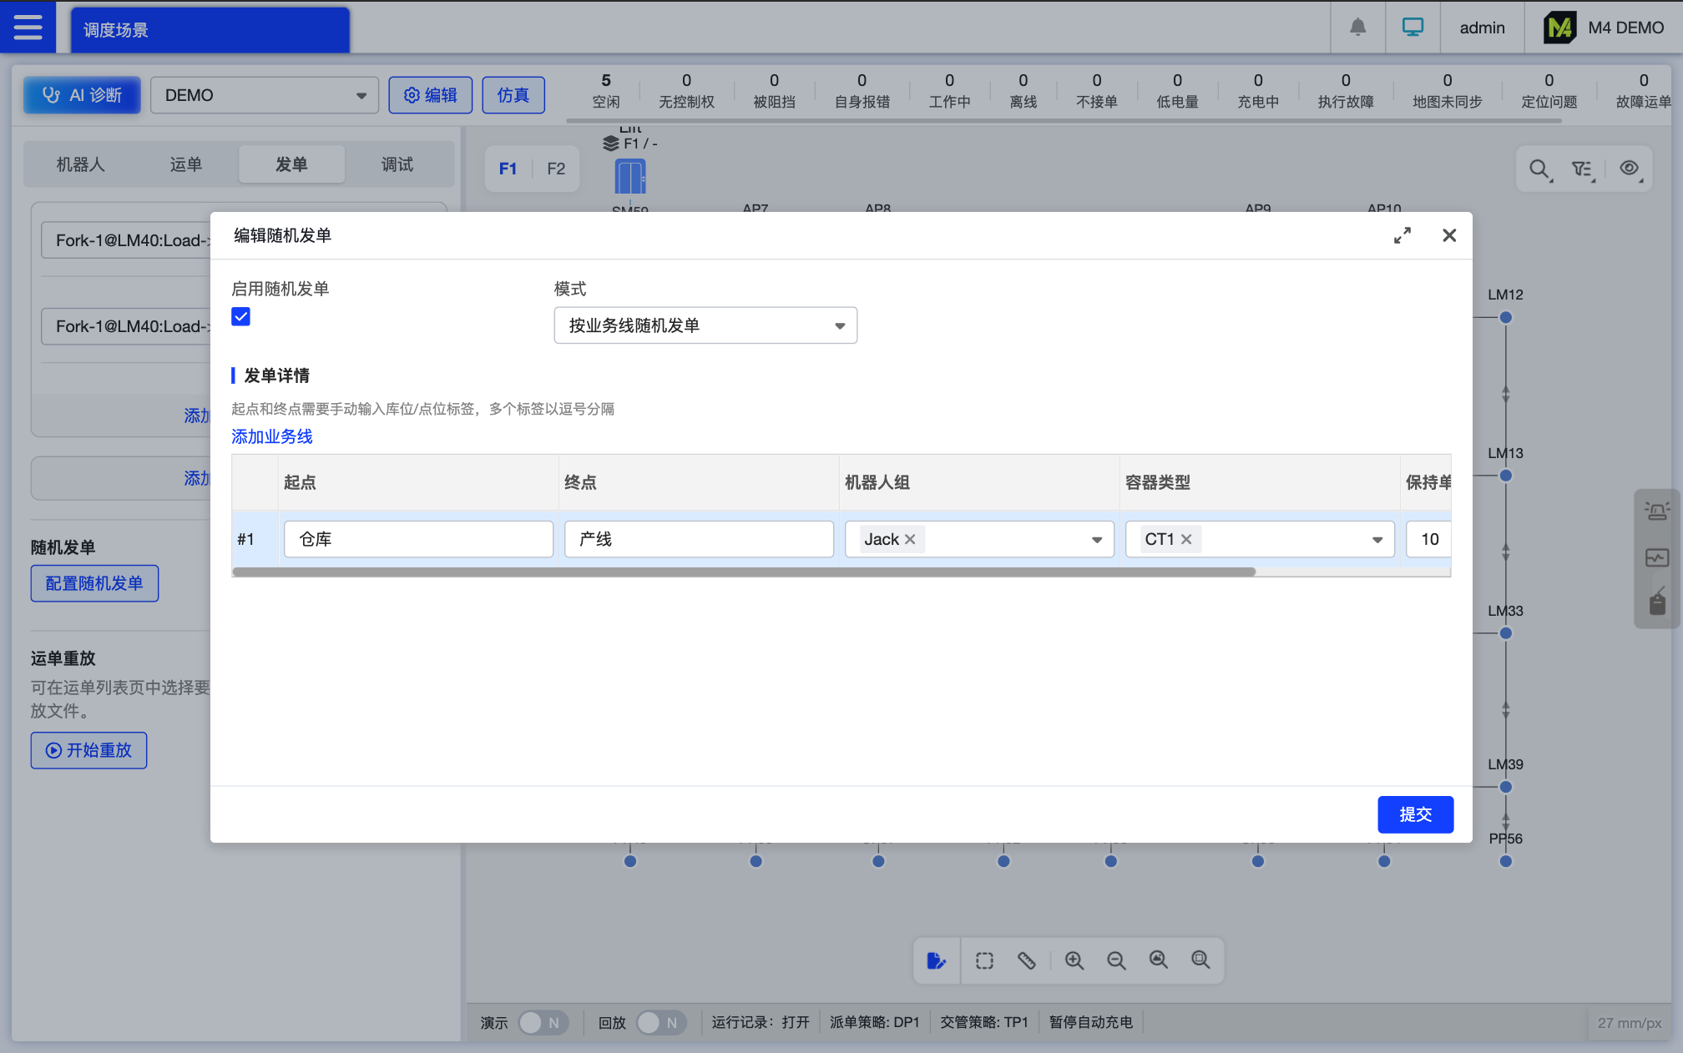Image resolution: width=1683 pixels, height=1053 pixels.
Task: Open the map filter icon
Action: click(x=1582, y=169)
